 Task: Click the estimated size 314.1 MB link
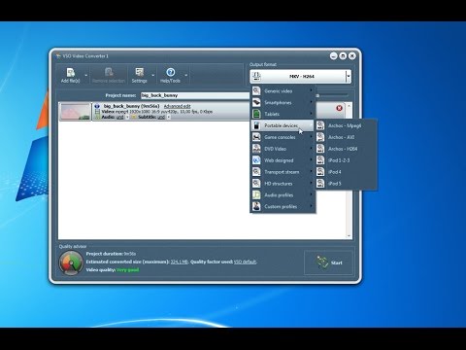point(179,262)
